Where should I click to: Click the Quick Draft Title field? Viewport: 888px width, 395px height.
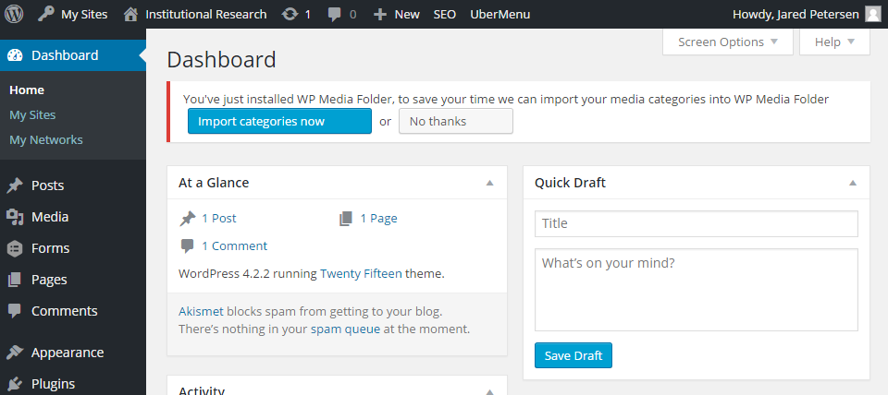coord(696,223)
